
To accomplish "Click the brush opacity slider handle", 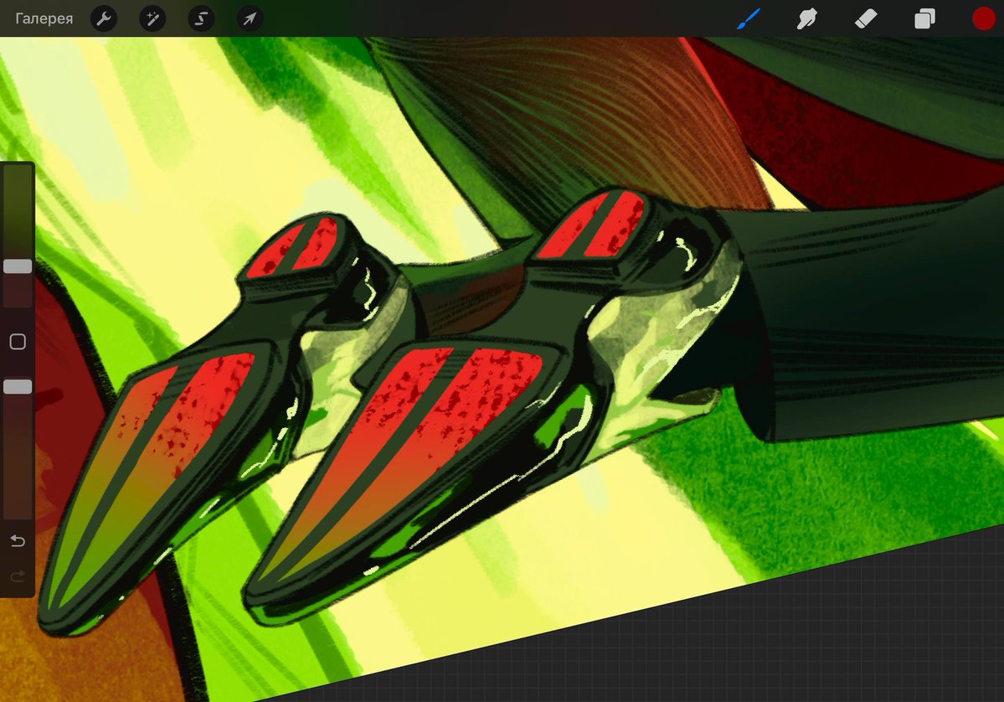I will [x=18, y=386].
